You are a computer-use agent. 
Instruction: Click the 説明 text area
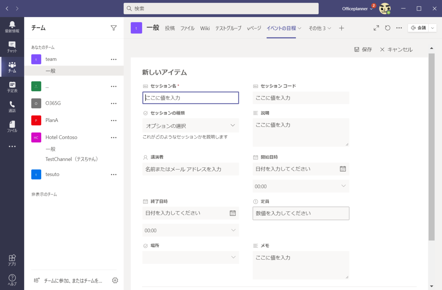pyautogui.click(x=301, y=132)
